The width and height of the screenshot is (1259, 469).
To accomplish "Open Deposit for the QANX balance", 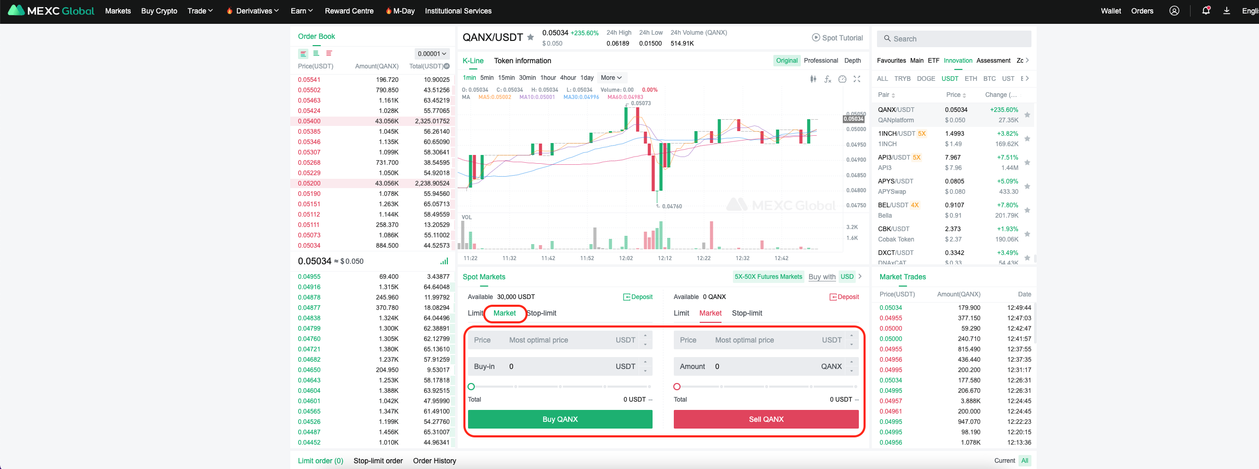I will pyautogui.click(x=844, y=297).
